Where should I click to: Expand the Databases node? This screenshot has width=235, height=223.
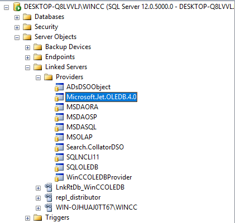coord(17,17)
